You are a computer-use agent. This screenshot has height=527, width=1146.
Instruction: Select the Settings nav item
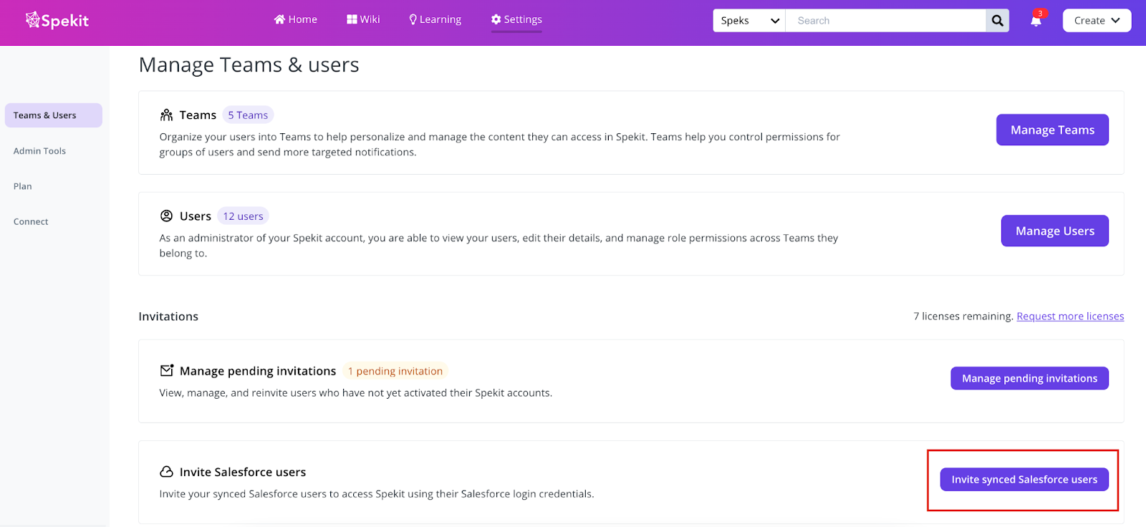[516, 19]
